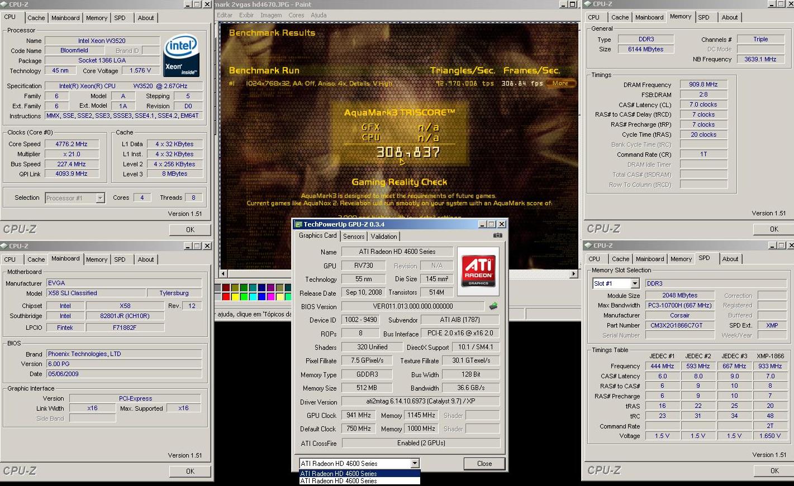
Task: Click the DRAM Frequency value 909.8 MHz
Action: click(x=703, y=84)
